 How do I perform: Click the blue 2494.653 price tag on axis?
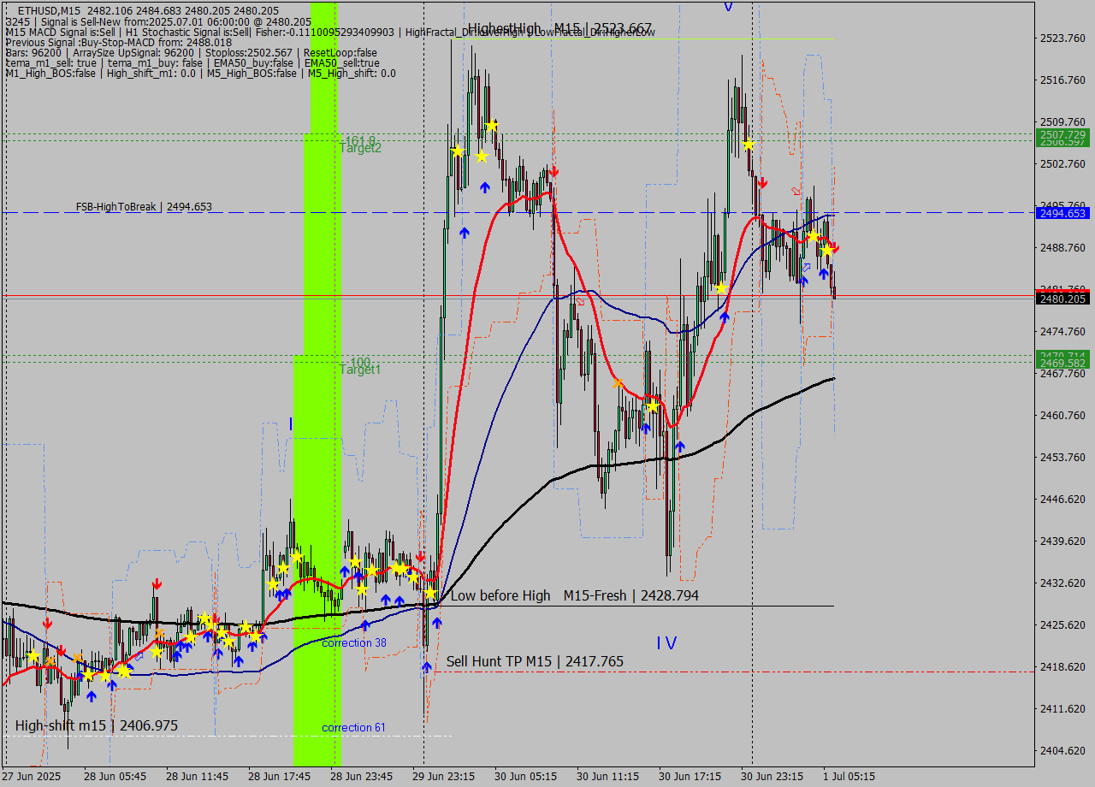tap(1062, 213)
